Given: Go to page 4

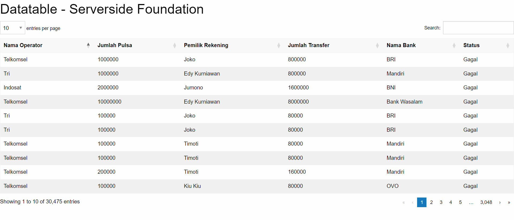Looking at the screenshot, I should click(x=451, y=202).
